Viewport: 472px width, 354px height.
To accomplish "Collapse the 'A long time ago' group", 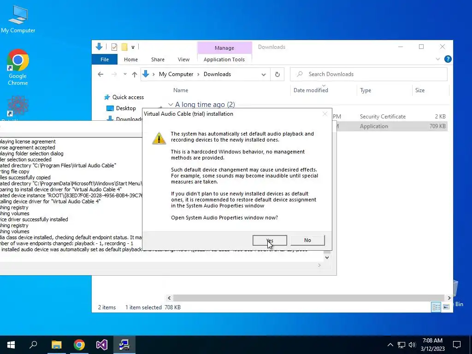I will click(x=171, y=105).
